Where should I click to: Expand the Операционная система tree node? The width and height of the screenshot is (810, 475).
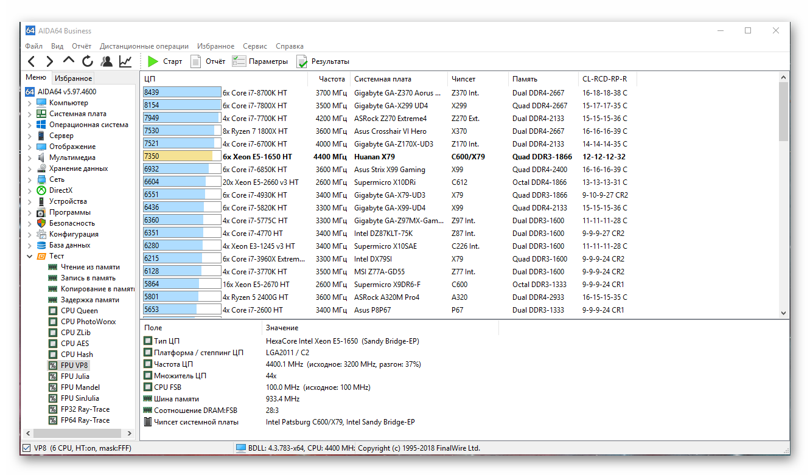pyautogui.click(x=30, y=125)
